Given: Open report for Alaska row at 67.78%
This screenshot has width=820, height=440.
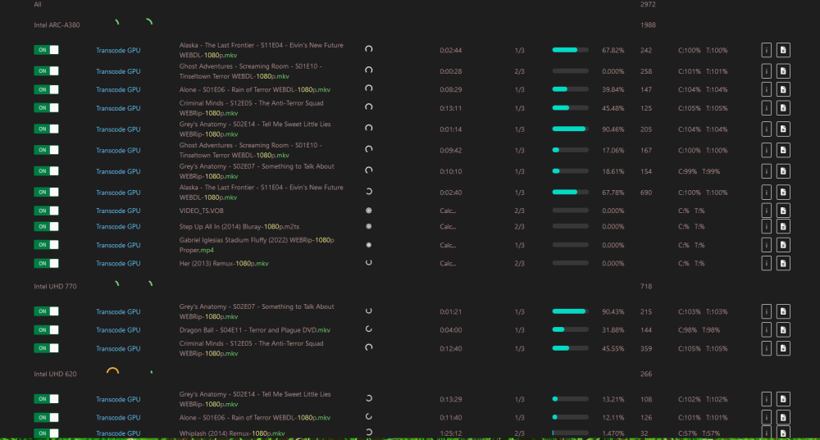Looking at the screenshot, I should pyautogui.click(x=783, y=193).
